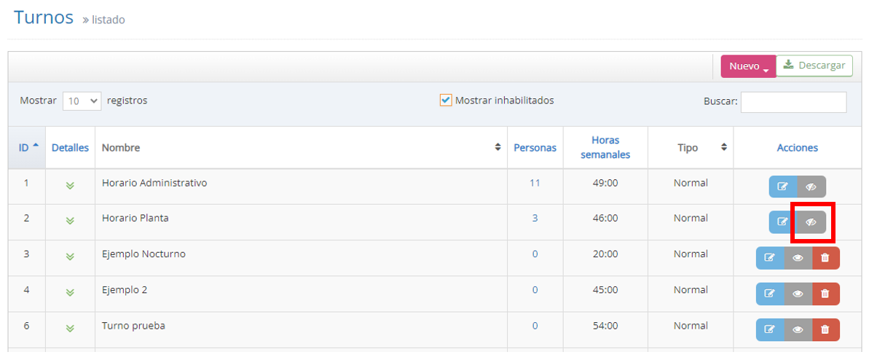Delete the Ejemplo Nocturno shift

825,258
